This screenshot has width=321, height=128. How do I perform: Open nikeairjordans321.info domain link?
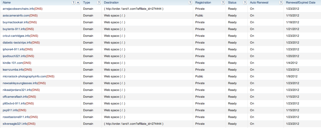(x=17, y=90)
